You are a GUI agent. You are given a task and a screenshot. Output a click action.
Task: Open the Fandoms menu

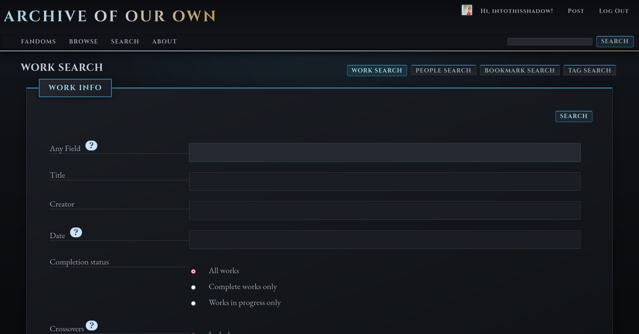click(x=39, y=42)
